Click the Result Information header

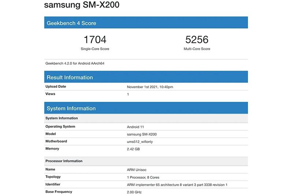[x=70, y=78]
